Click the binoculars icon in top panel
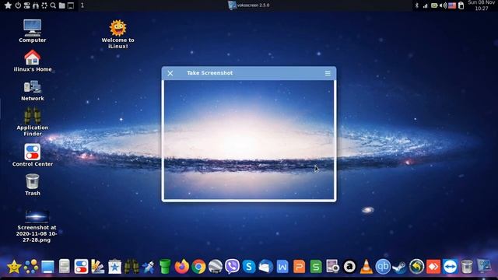This screenshot has width=498, height=280. [36, 5]
